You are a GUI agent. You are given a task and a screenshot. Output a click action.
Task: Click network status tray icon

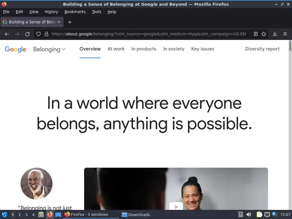267,215
